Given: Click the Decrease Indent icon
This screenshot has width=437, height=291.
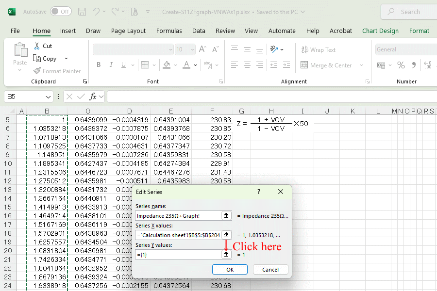Looking at the screenshot, I should point(274,65).
